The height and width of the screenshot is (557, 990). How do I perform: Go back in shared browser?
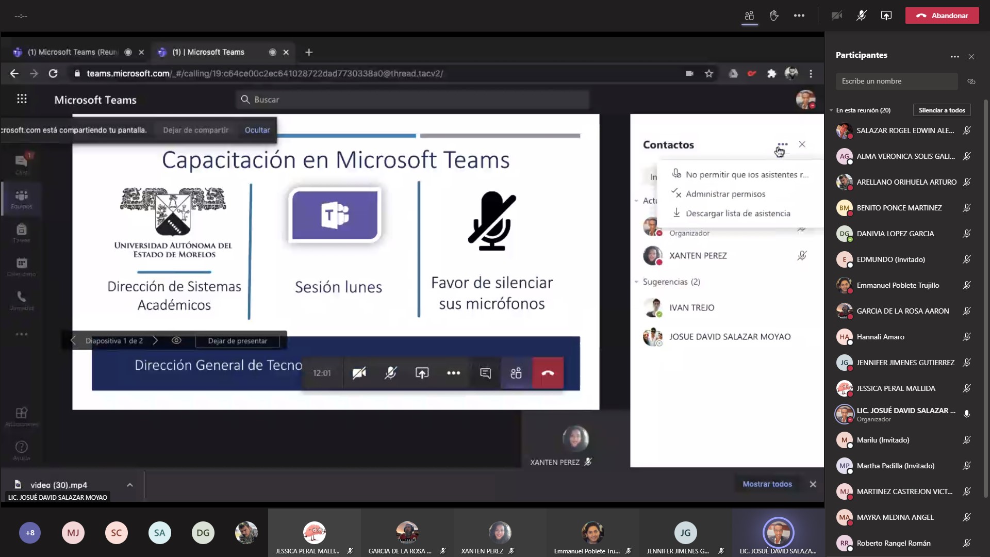(x=14, y=74)
